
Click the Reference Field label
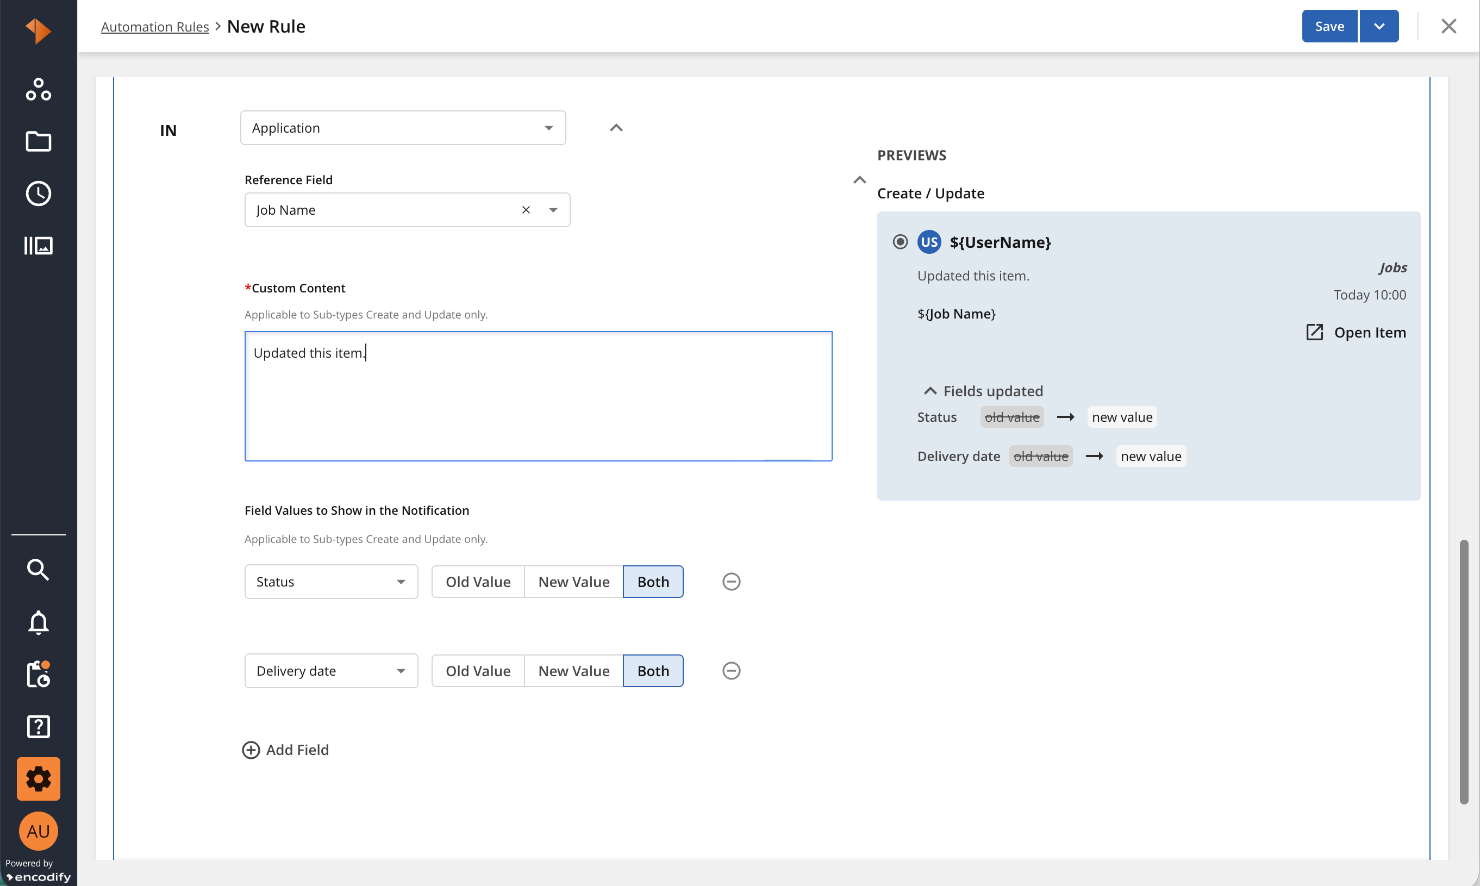pyautogui.click(x=289, y=180)
